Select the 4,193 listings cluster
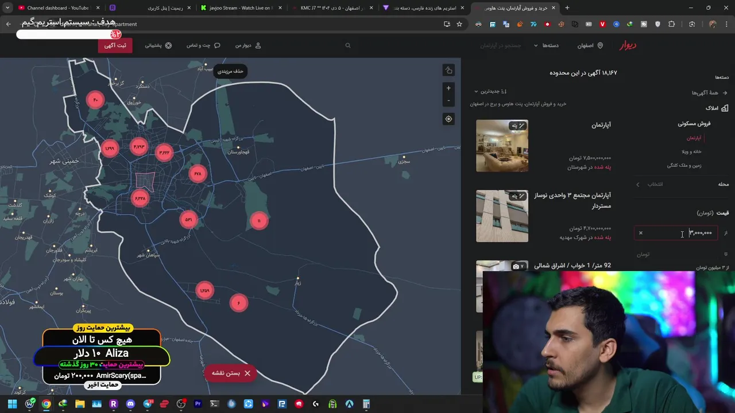 [139, 147]
